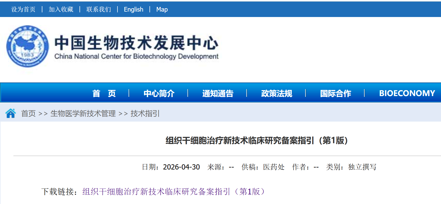The height and width of the screenshot is (204, 441).
Task: Click 首页 breadcrumb link
Action: tap(28, 113)
